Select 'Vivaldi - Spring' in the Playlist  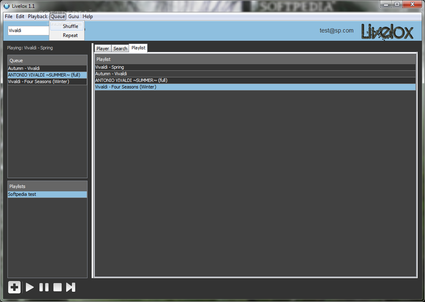coord(255,67)
